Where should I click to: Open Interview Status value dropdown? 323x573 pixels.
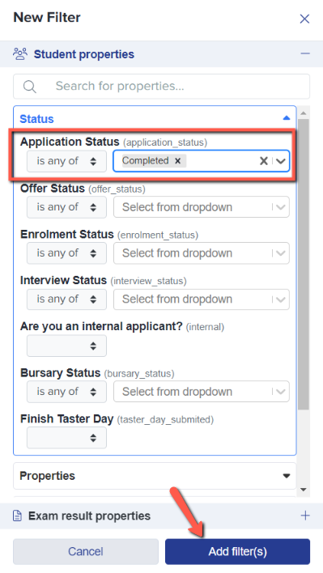(x=202, y=299)
